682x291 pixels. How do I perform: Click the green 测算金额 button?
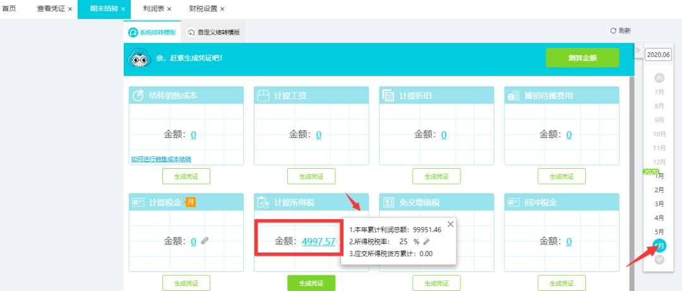click(x=582, y=58)
